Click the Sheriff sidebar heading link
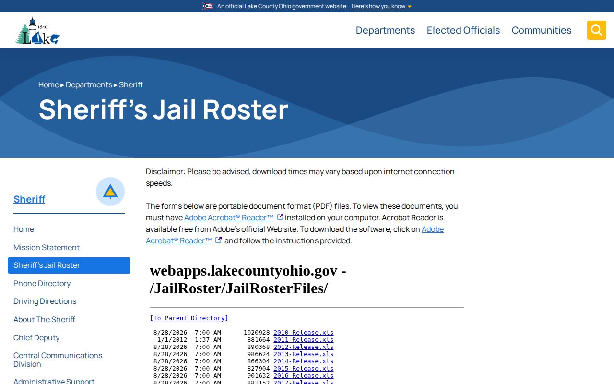 point(29,199)
